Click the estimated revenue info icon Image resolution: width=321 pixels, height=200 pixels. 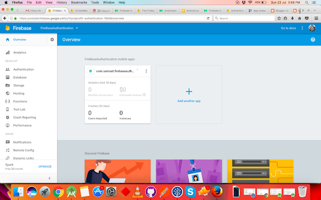click(144, 94)
